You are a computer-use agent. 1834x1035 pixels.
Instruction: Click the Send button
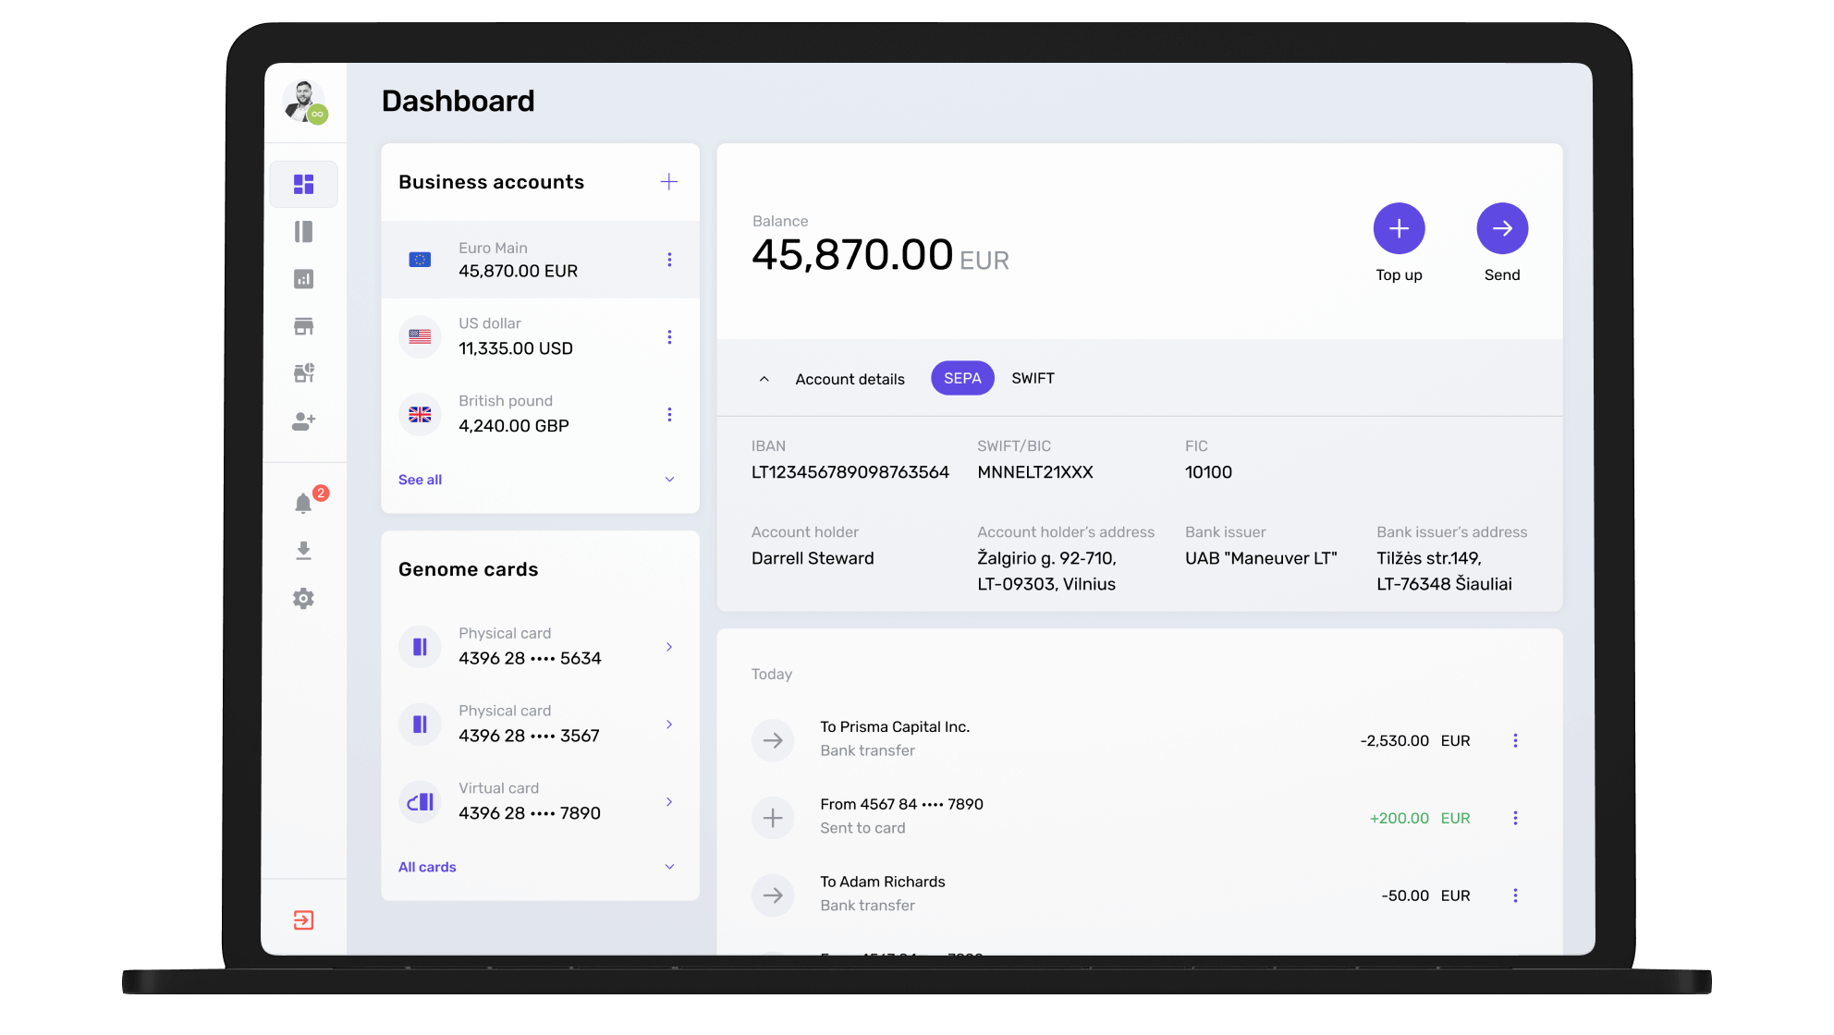coord(1502,229)
